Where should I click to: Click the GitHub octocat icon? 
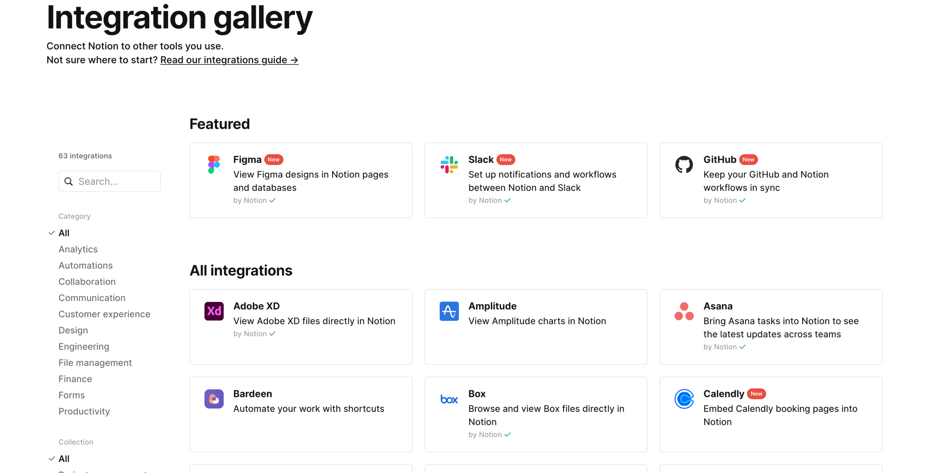684,164
